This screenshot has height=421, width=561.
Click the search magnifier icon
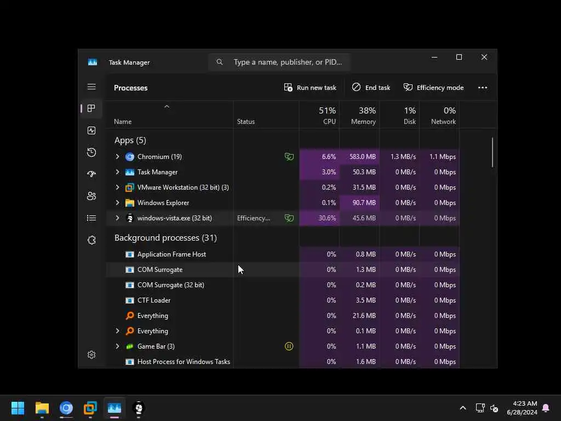(220, 62)
